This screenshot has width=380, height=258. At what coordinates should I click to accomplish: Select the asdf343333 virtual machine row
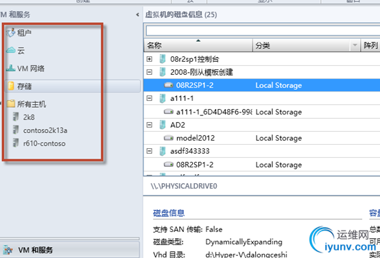262,151
